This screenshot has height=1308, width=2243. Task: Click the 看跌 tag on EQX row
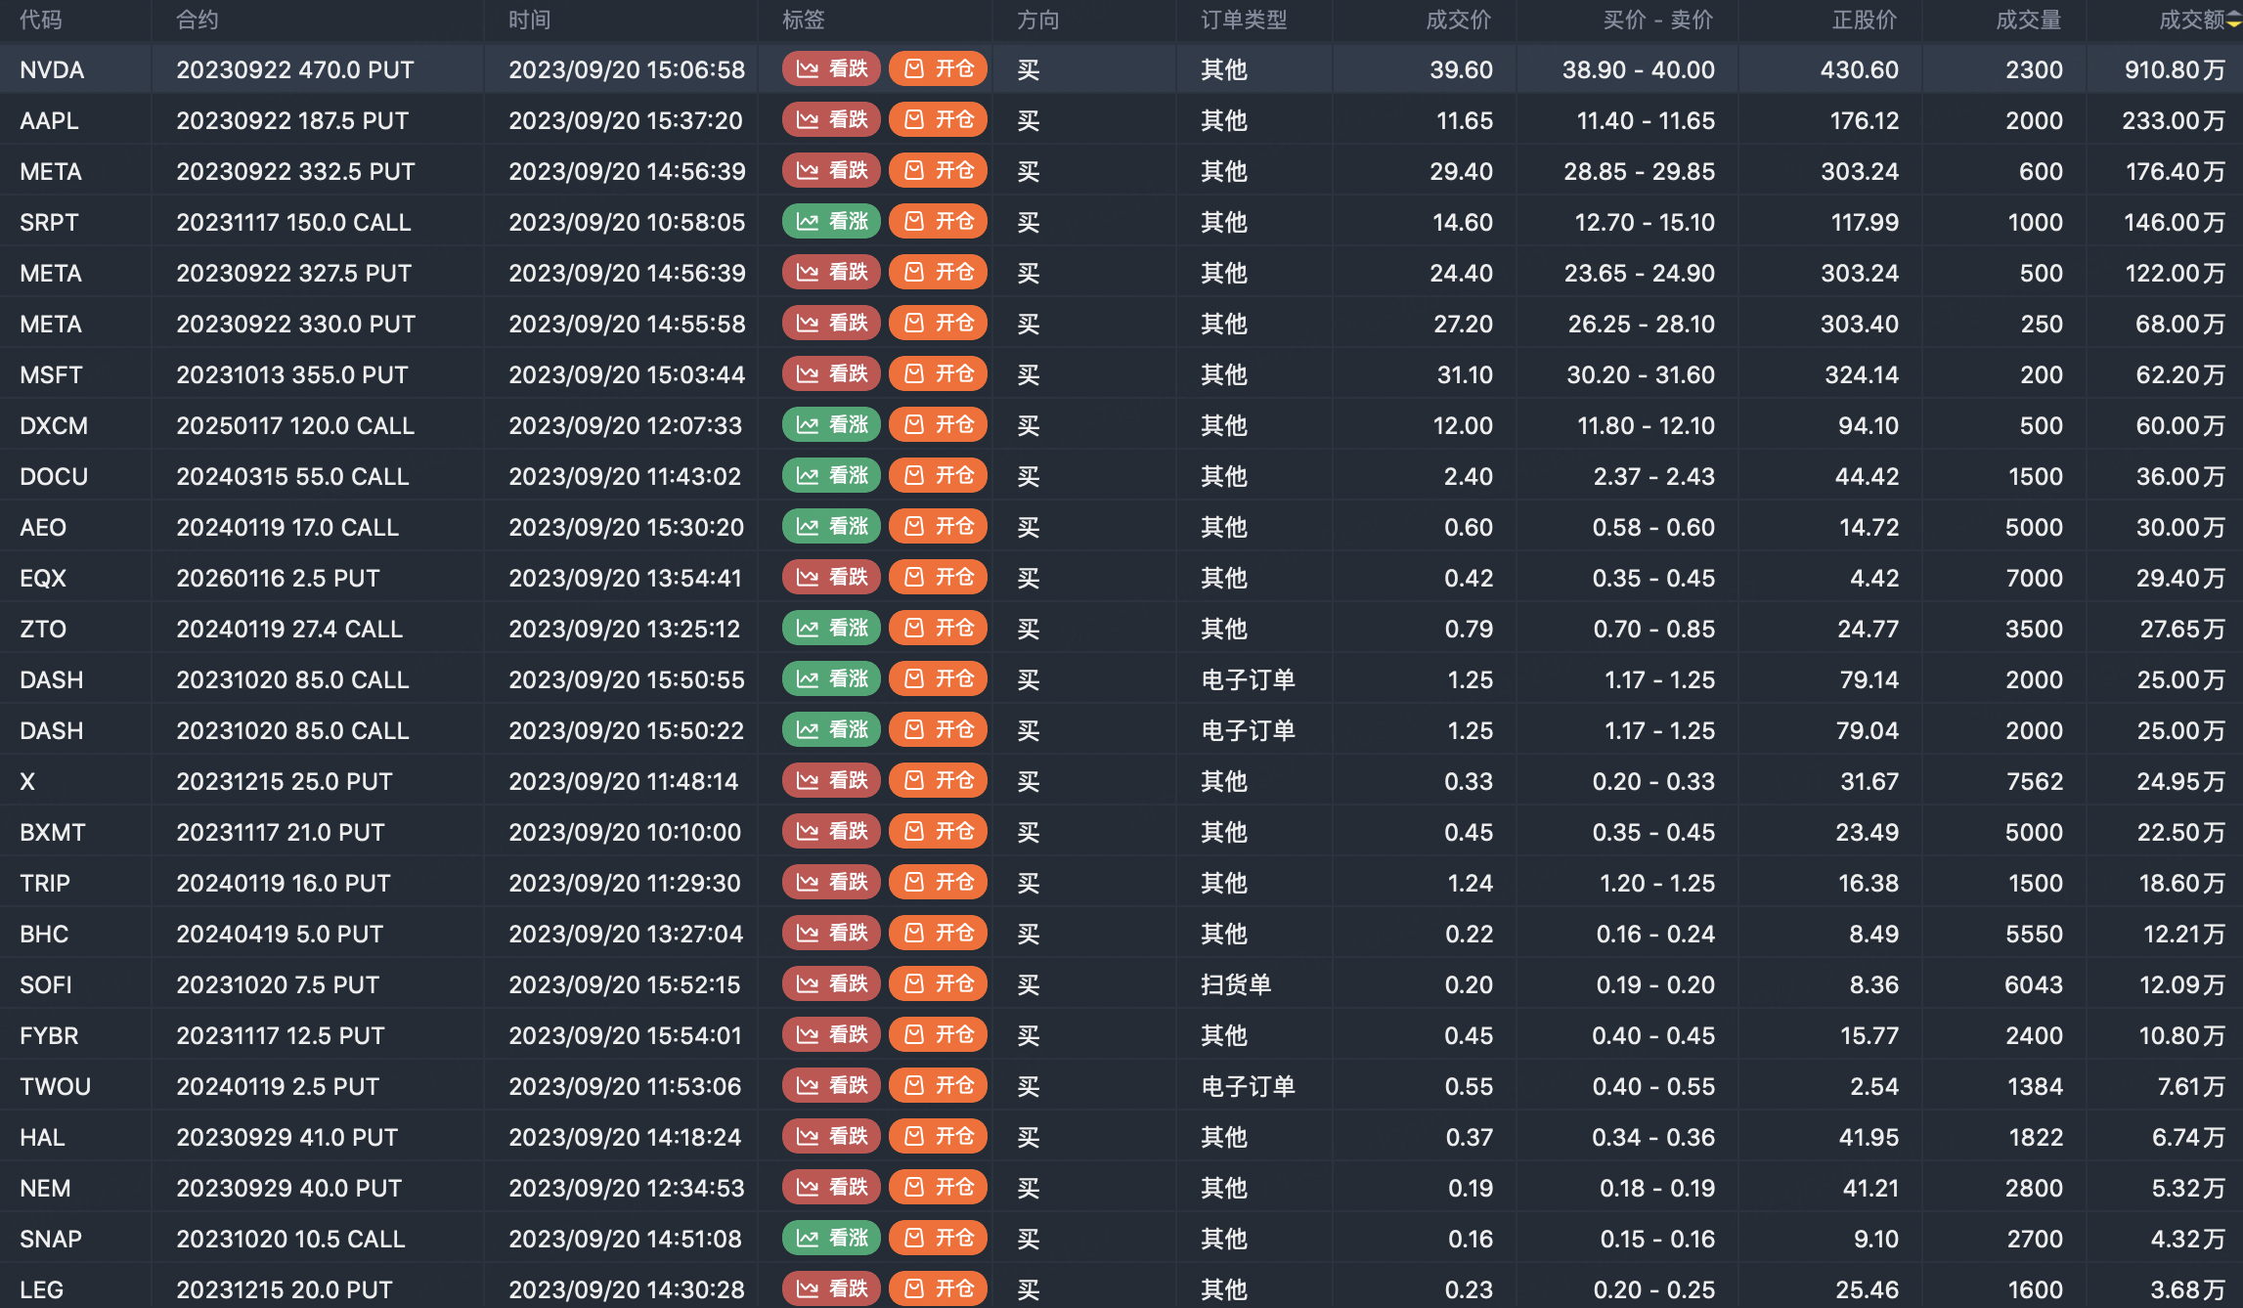(x=831, y=578)
